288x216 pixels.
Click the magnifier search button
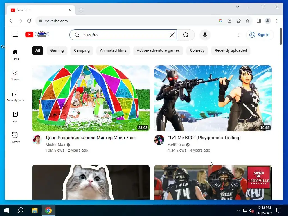click(186, 35)
